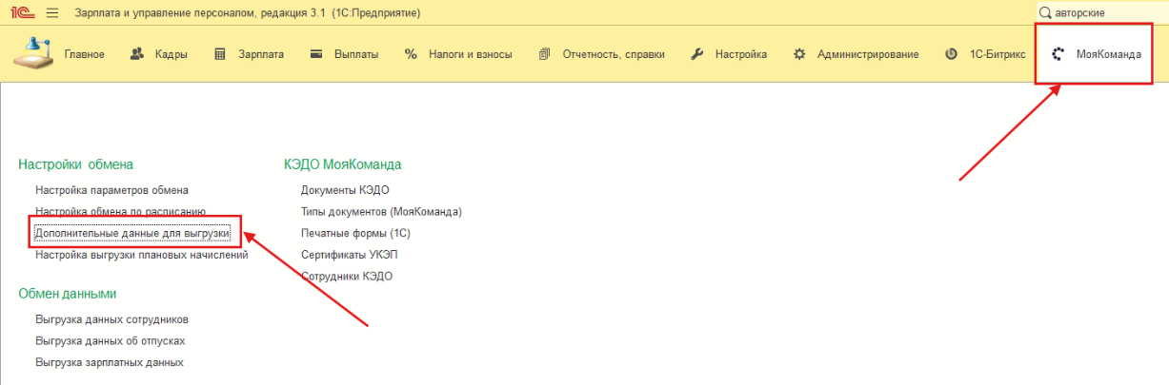This screenshot has width=1169, height=385.
Task: Click the Зарплата calculator icon
Action: [220, 54]
